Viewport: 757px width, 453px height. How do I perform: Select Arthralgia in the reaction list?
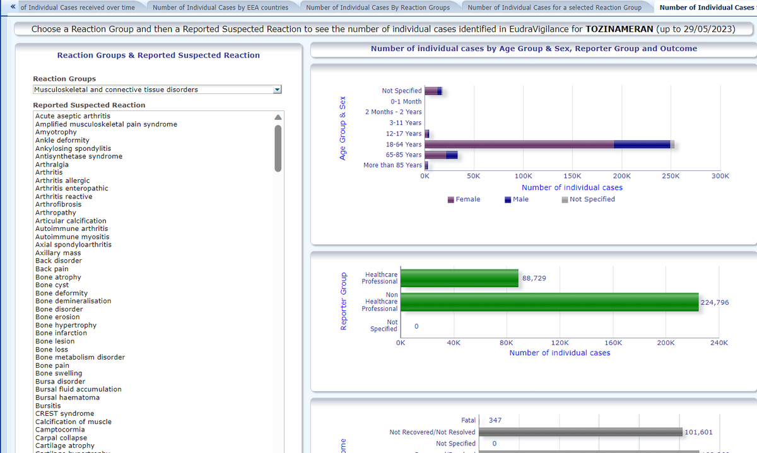tap(52, 165)
